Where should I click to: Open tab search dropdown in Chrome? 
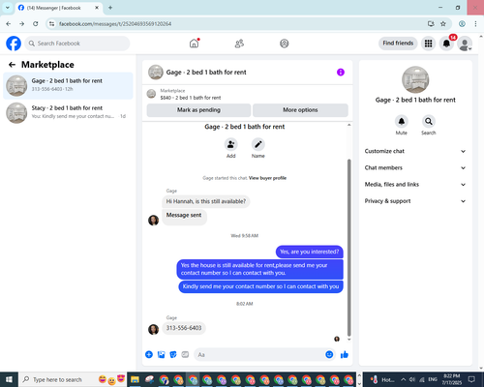(x=8, y=8)
